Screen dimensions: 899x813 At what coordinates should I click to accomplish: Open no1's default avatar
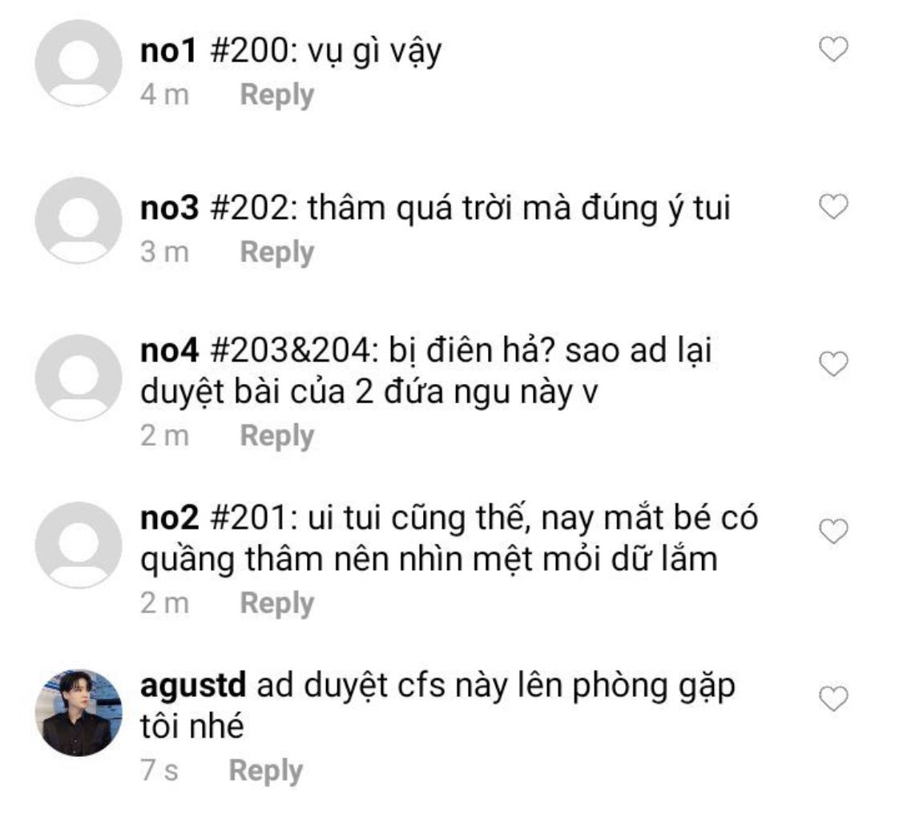79,63
